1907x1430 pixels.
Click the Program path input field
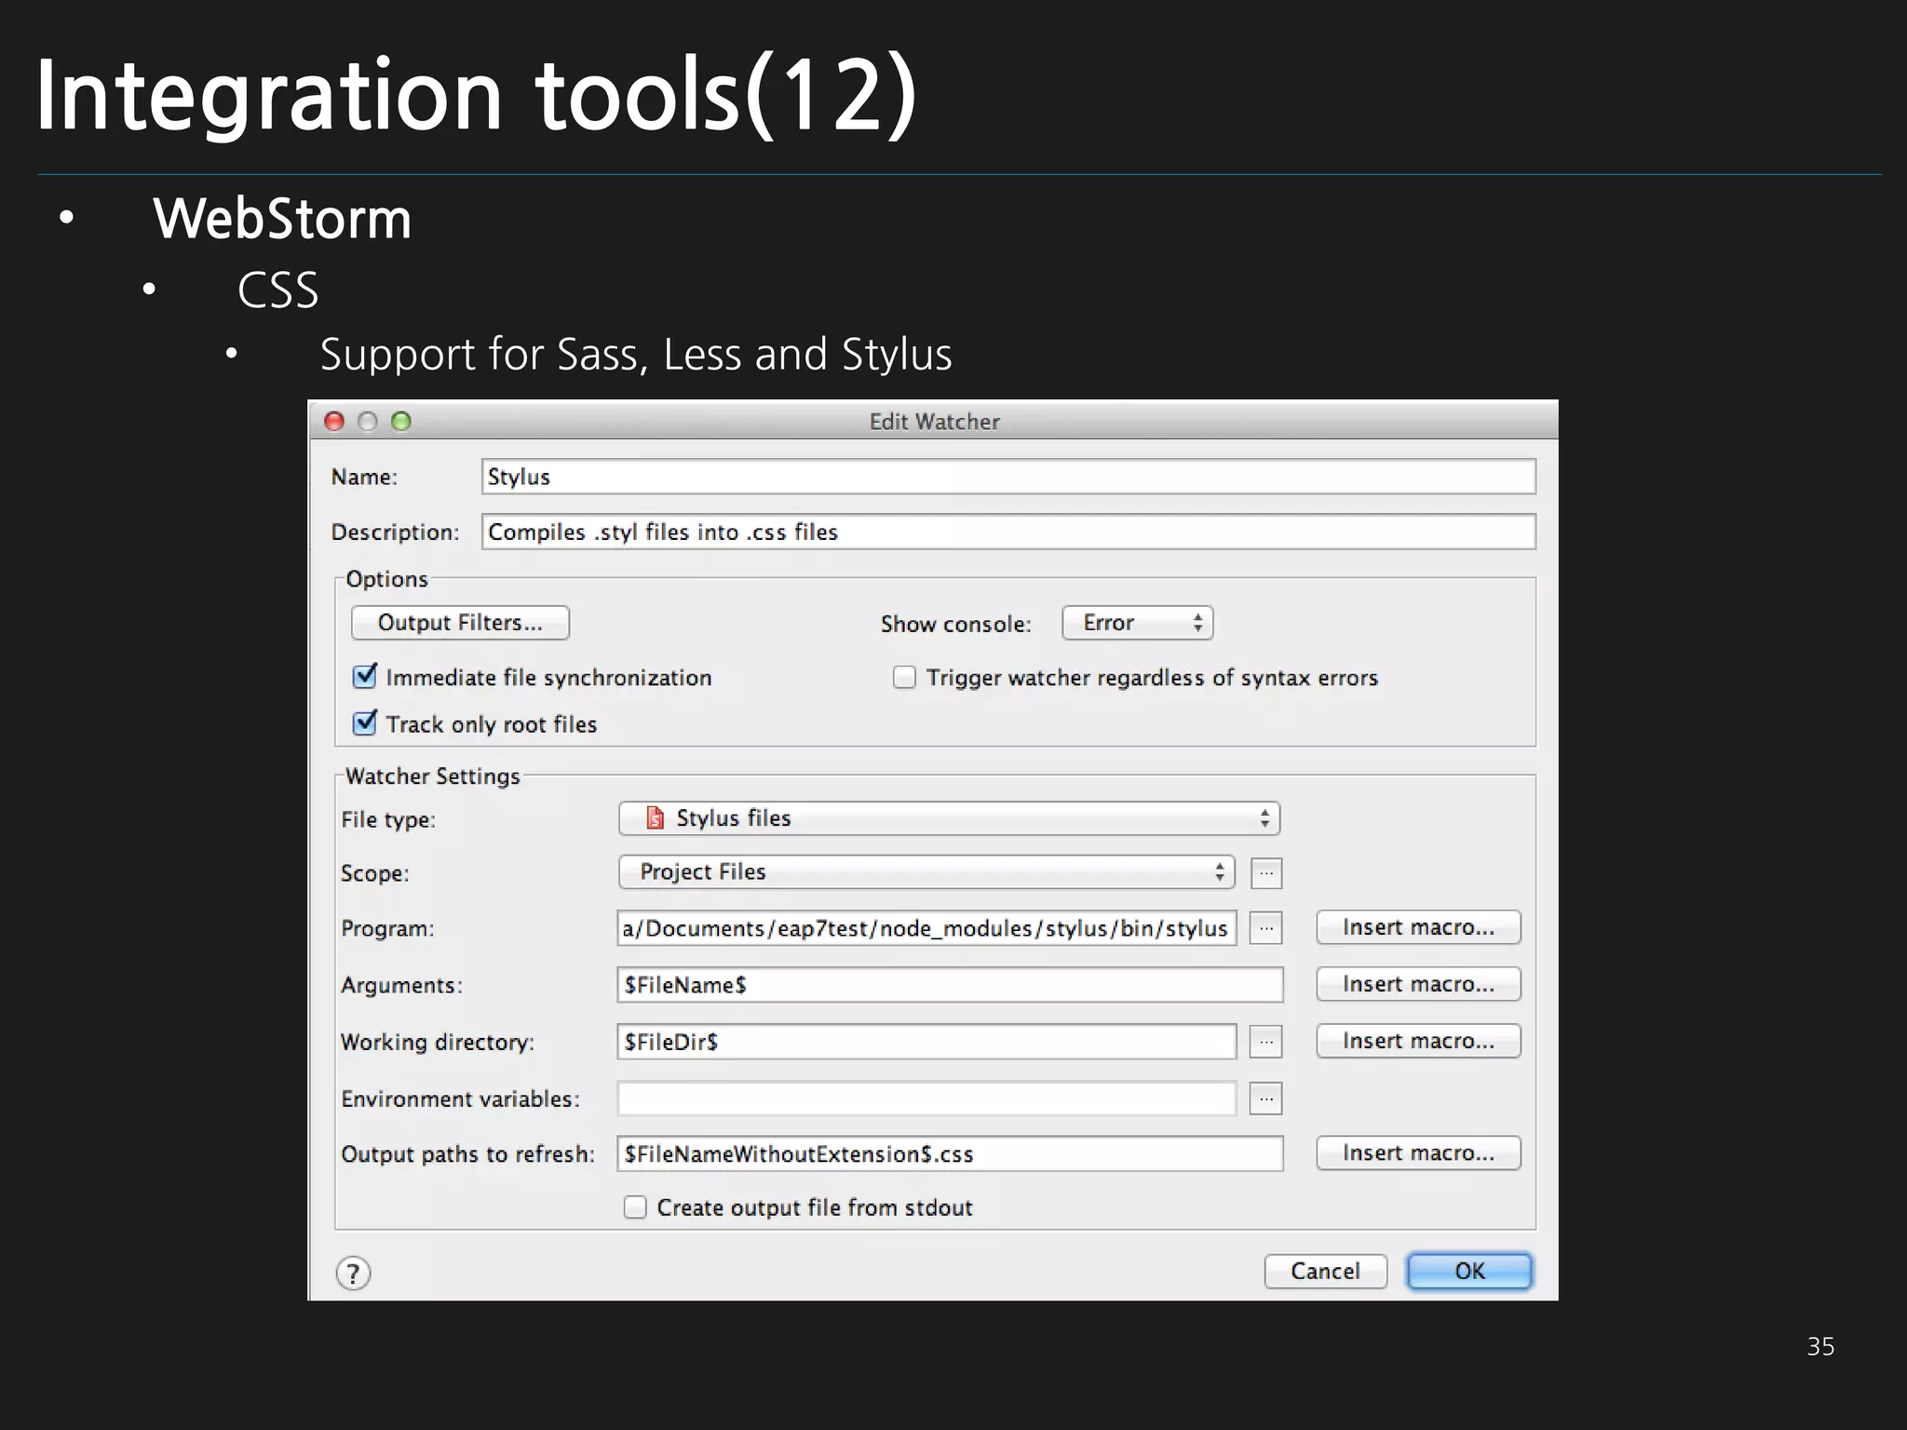(x=926, y=928)
